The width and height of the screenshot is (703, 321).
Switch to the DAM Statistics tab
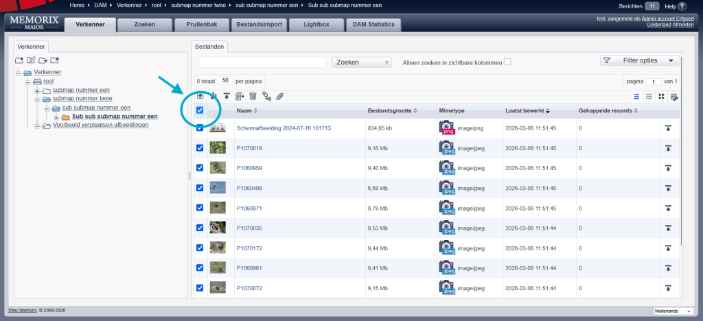tap(373, 25)
